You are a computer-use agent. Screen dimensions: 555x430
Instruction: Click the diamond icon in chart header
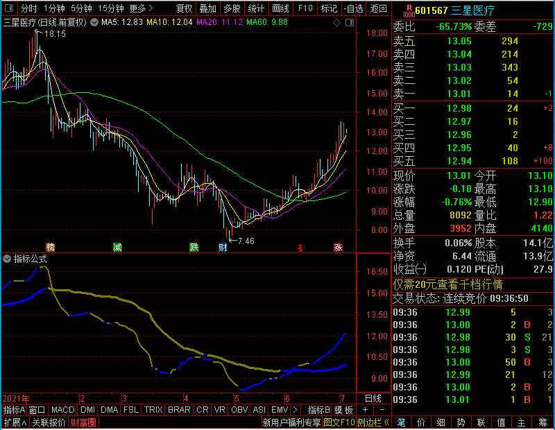coord(337,23)
